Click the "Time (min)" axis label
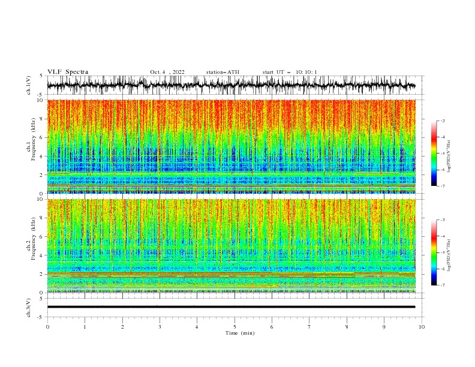Screen dimensions: 475x367 click(x=240, y=333)
